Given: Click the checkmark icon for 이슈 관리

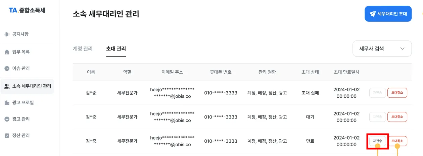Looking at the screenshot, I should click(7, 68).
